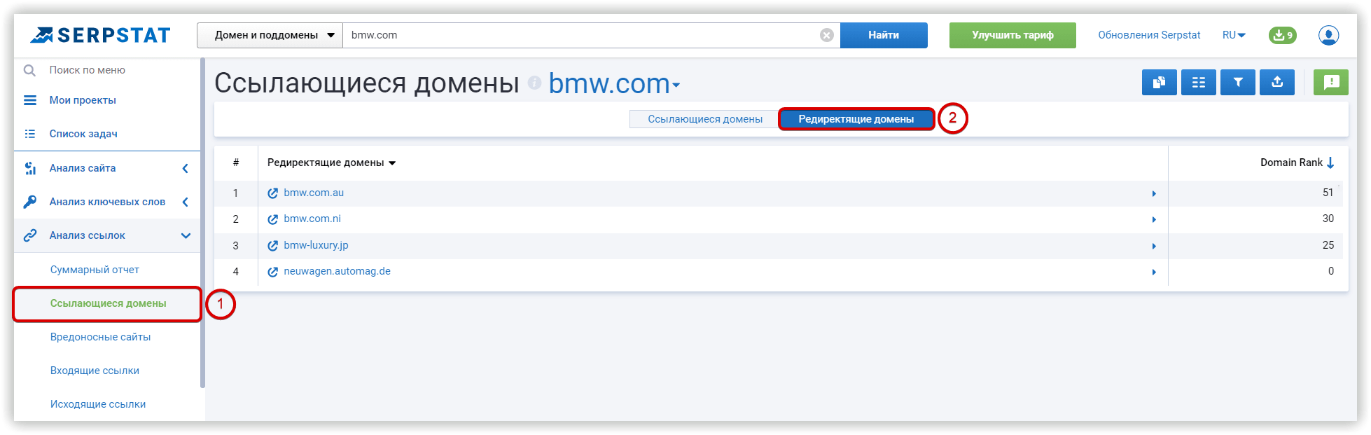Open the bmw.com.au domain link

click(314, 193)
